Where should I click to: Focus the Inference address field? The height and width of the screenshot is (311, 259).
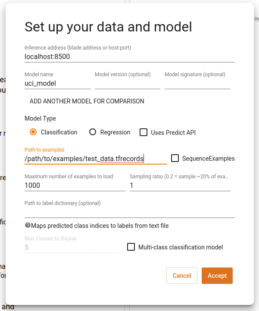coord(130,57)
